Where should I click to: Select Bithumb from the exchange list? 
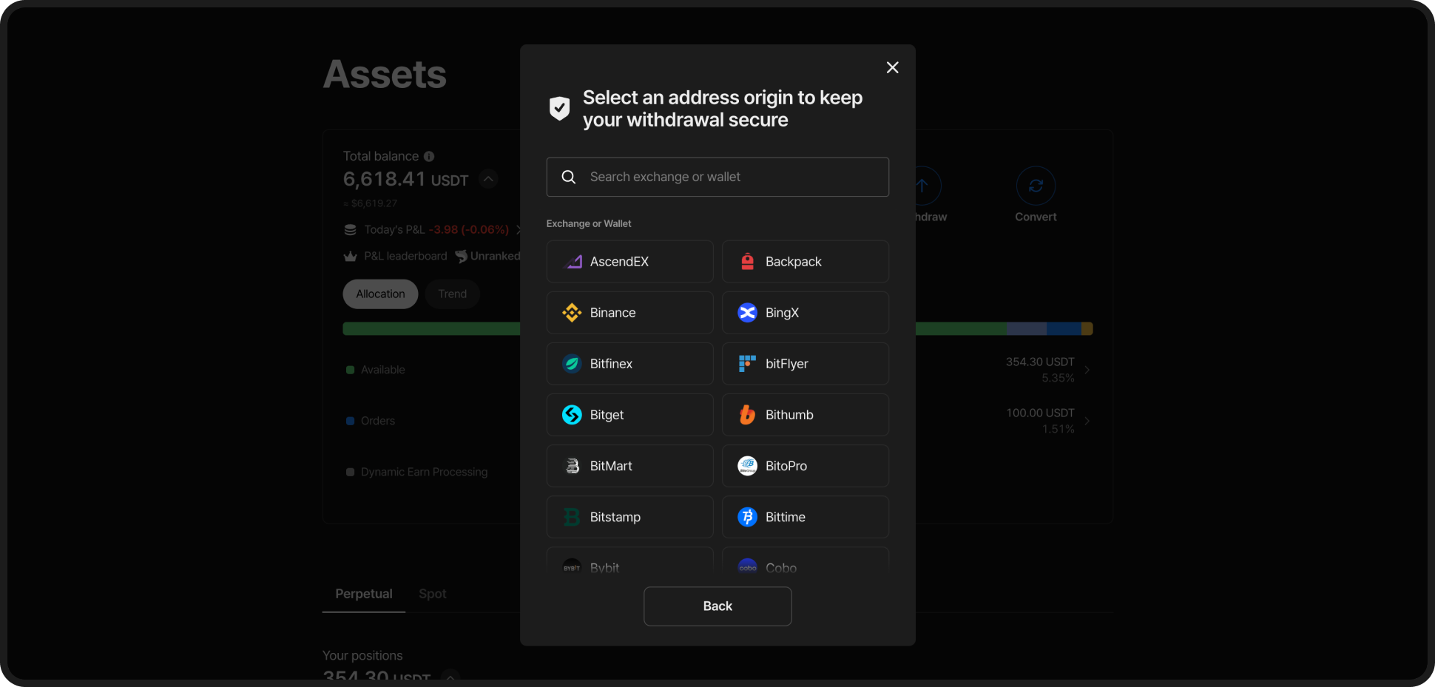point(806,415)
